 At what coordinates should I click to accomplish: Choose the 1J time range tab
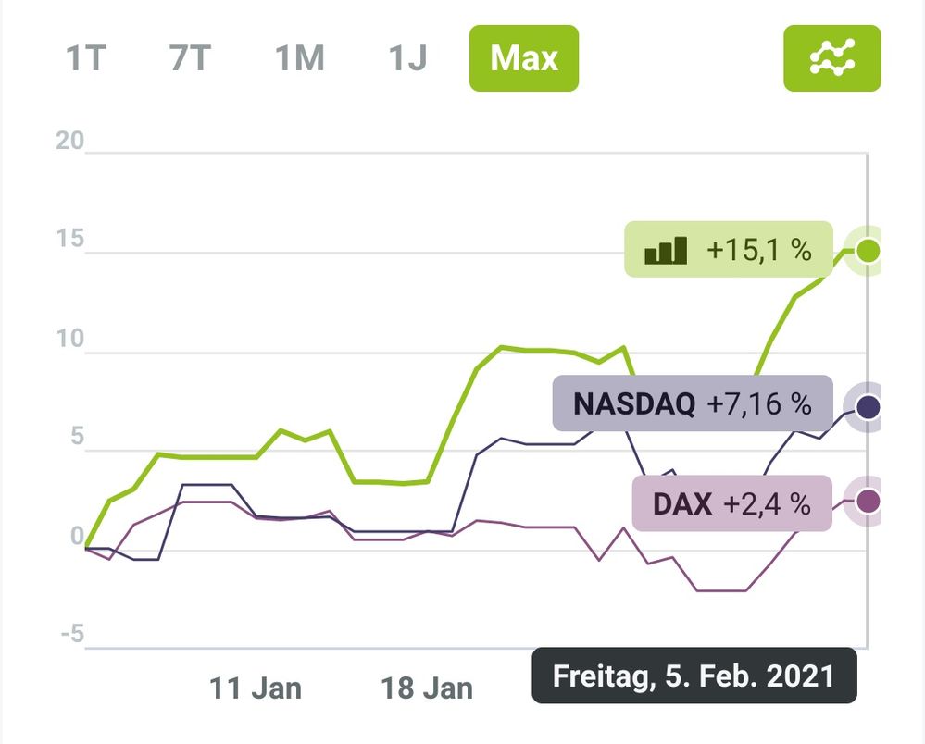coord(407,59)
